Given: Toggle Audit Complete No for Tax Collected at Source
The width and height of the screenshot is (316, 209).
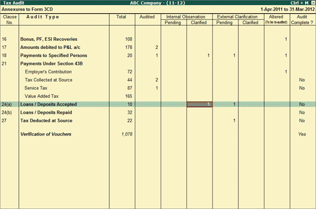Looking at the screenshot, I should pos(302,80).
